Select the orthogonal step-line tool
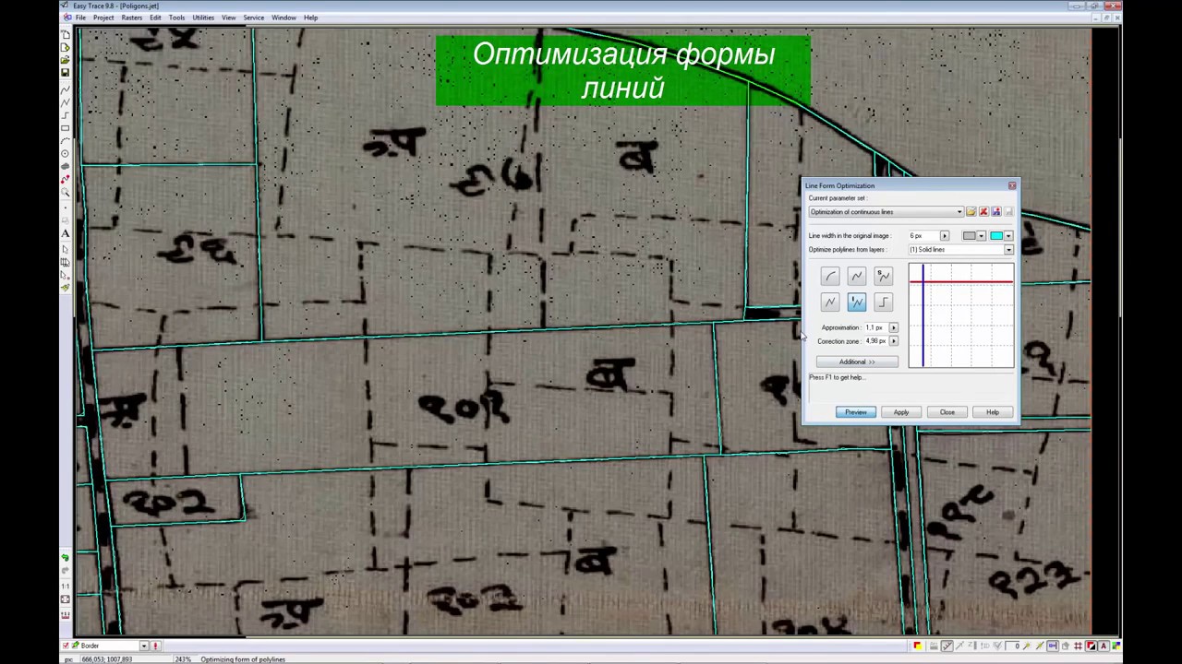The image size is (1182, 664). pyautogui.click(x=65, y=114)
